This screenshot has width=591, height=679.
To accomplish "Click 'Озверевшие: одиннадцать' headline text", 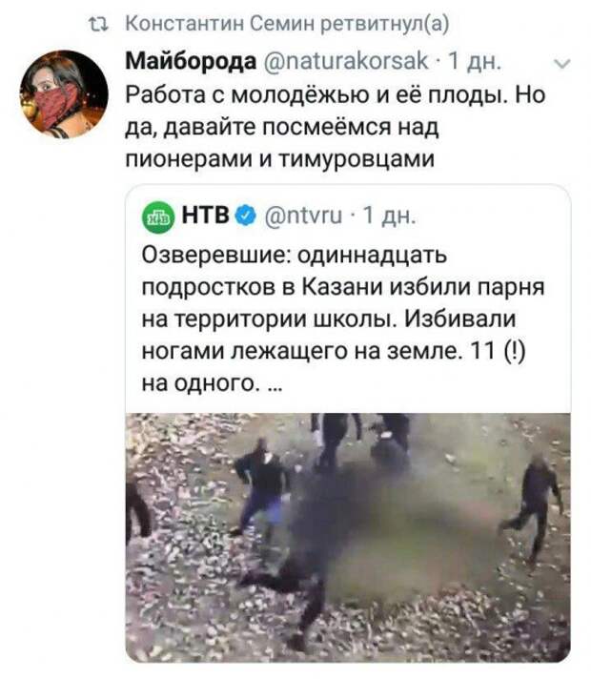I will [x=294, y=255].
